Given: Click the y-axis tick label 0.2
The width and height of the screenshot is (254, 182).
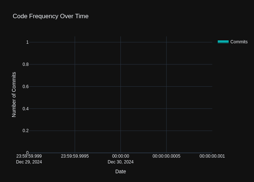Looking at the screenshot, I should [25, 131].
